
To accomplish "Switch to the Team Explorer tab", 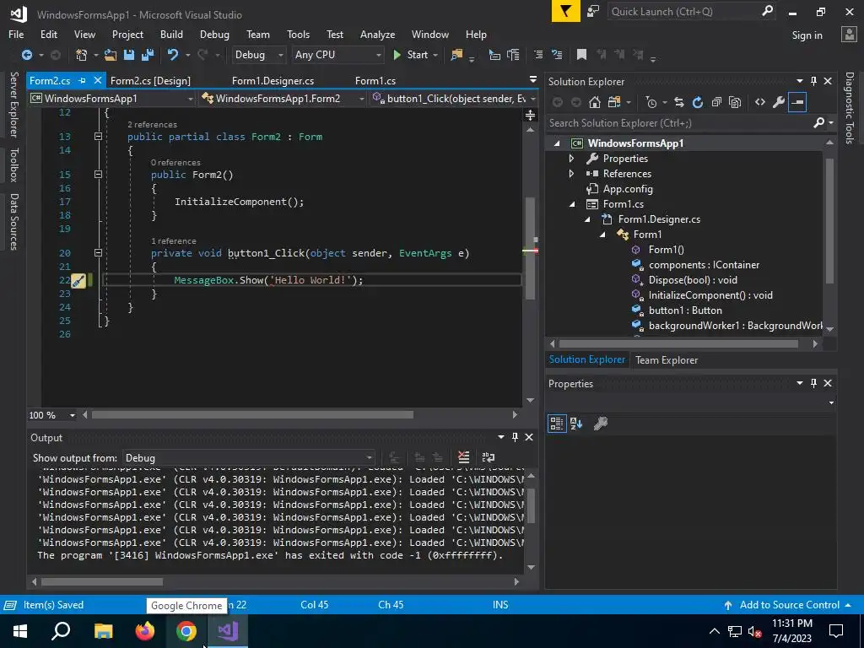I will (x=667, y=359).
